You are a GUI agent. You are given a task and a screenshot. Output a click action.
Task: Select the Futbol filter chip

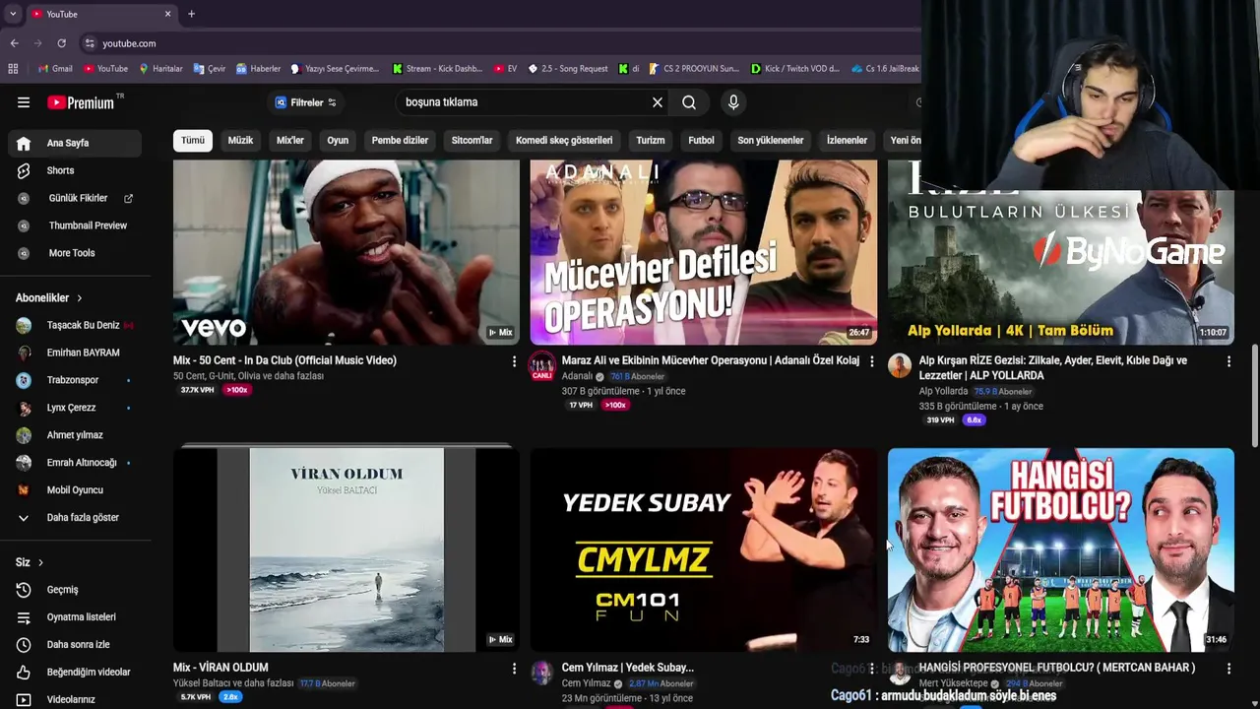701,140
